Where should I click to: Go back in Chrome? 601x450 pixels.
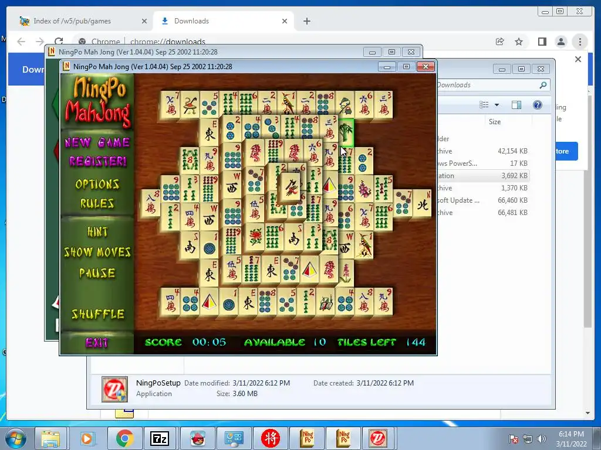tap(21, 42)
